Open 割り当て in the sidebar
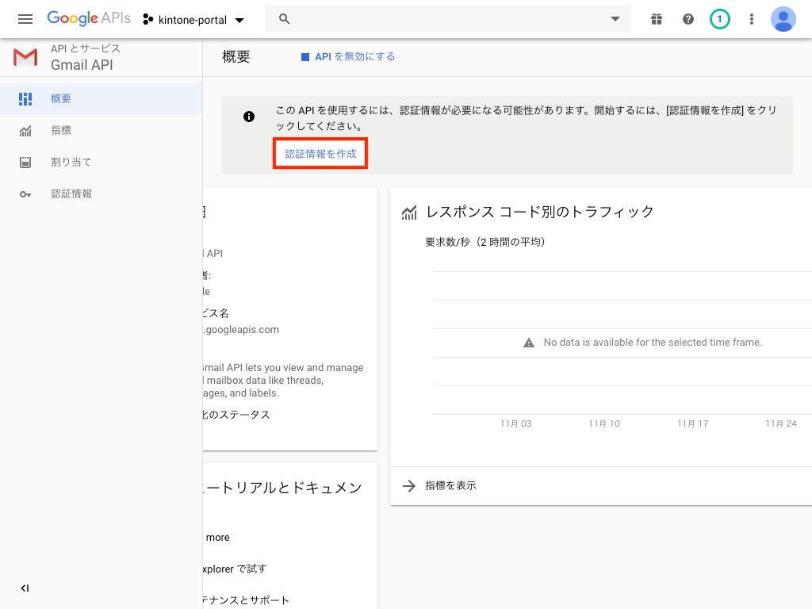 71,162
